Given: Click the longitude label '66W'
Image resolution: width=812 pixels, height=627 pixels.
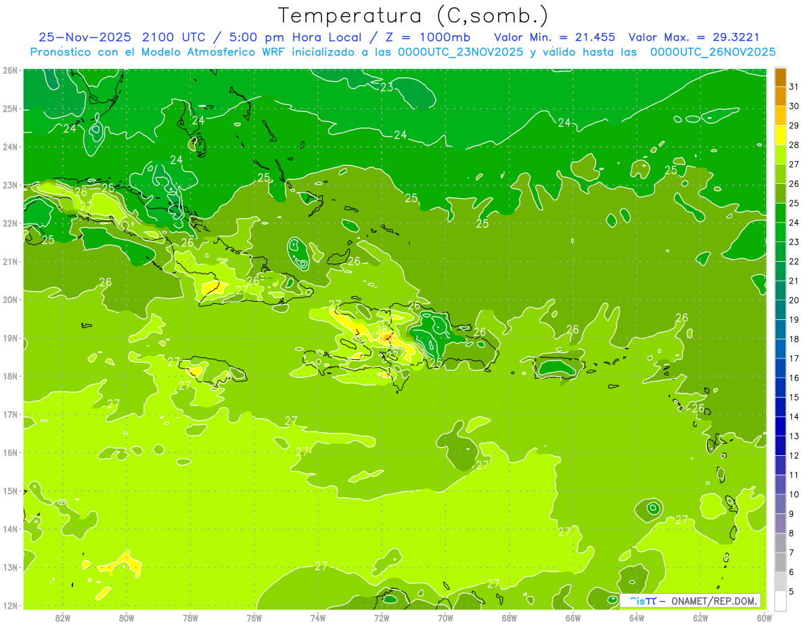Looking at the screenshot, I should click(573, 617).
